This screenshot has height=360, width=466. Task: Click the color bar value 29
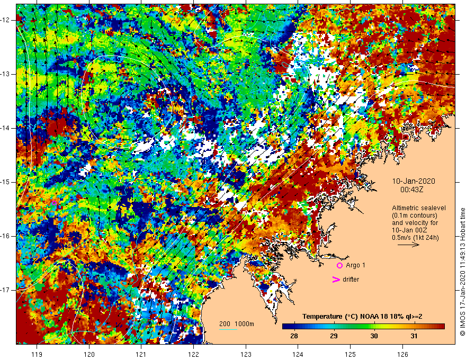(x=334, y=336)
